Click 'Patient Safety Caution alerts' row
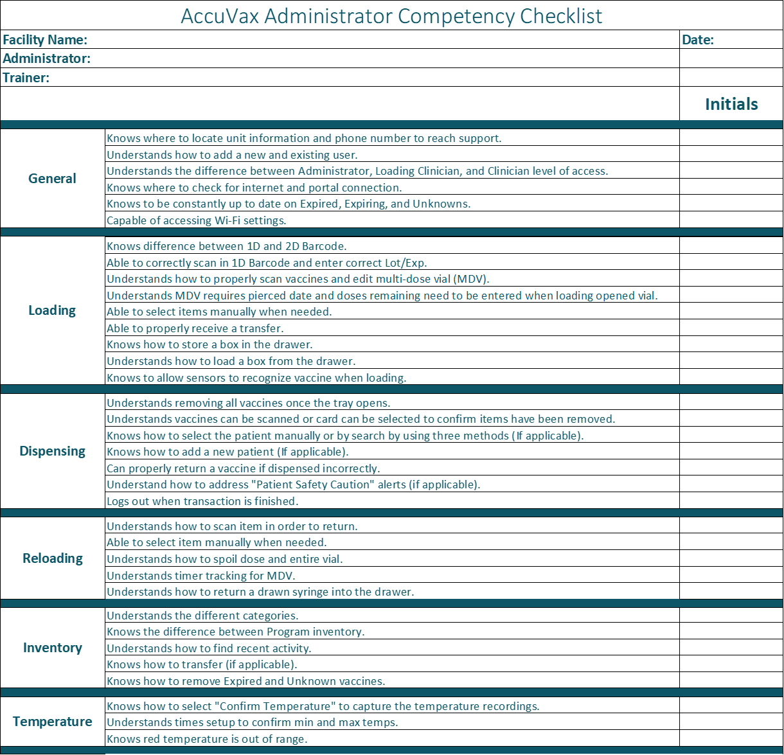This screenshot has height=755, width=784. (392, 484)
